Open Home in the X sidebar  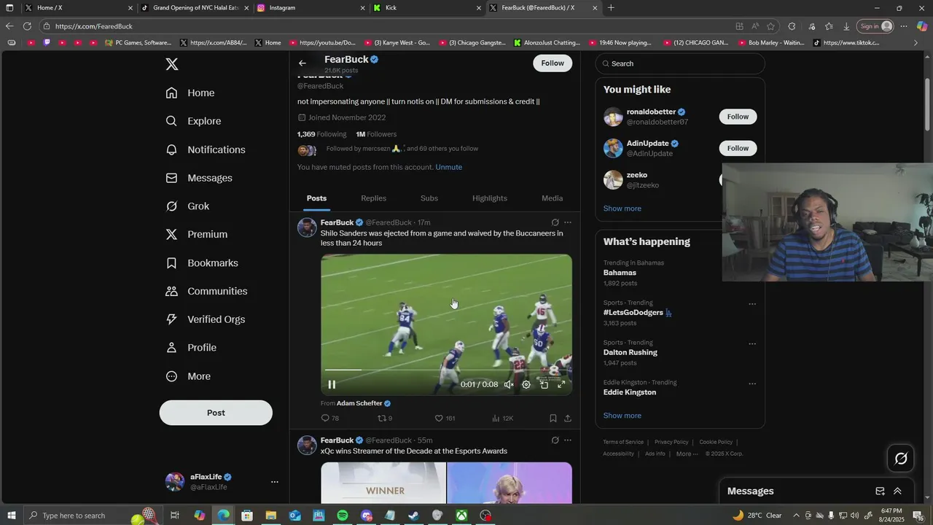click(x=190, y=93)
